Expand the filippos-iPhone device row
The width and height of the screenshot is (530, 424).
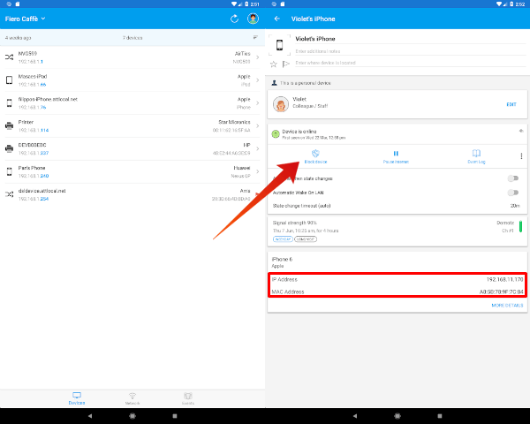pyautogui.click(x=258, y=102)
